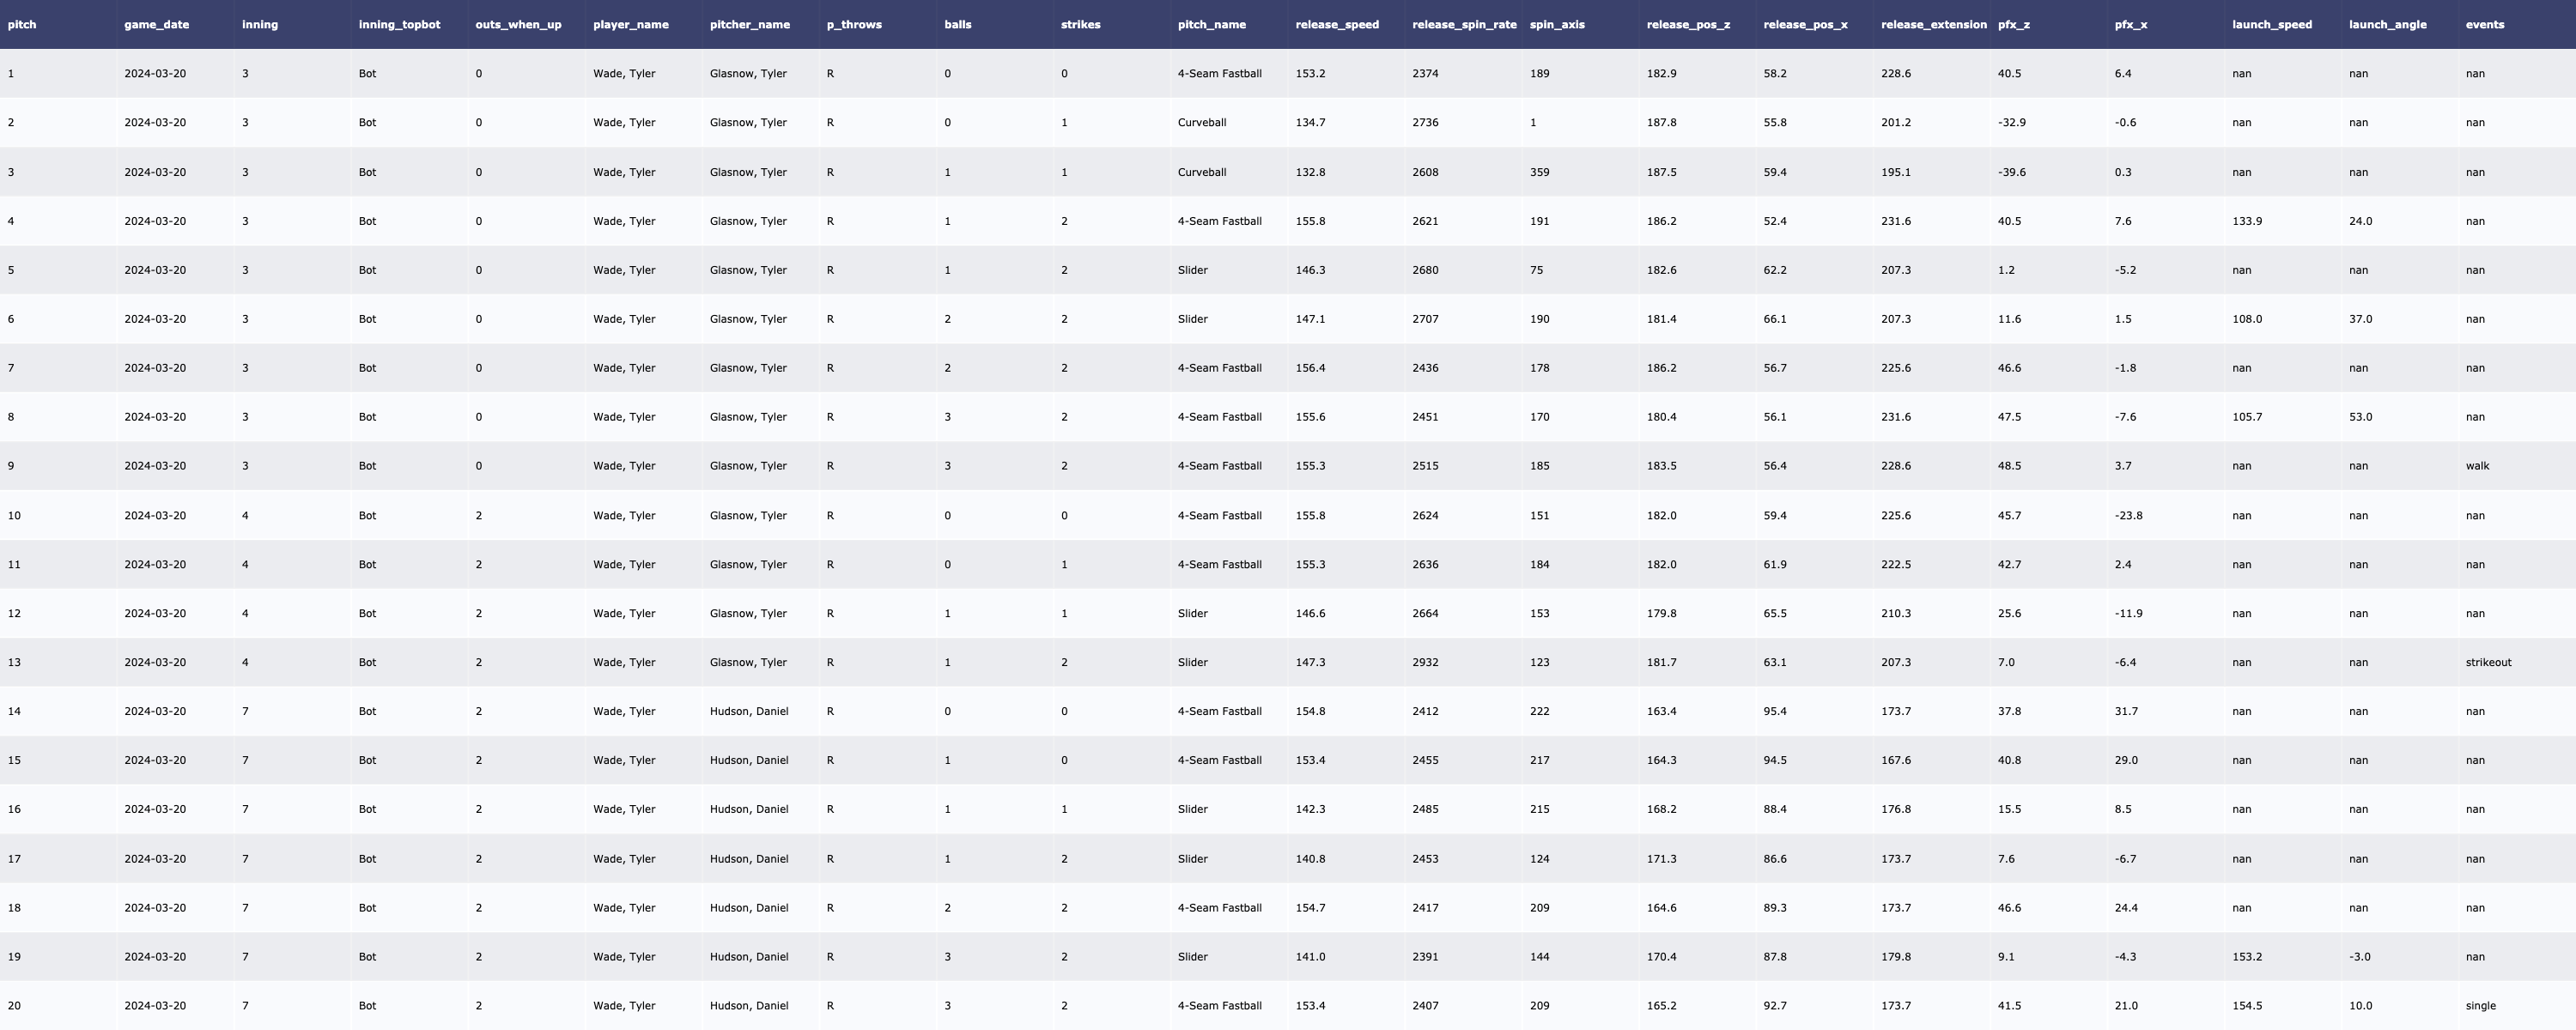Click the pitch_name column header
The height and width of the screenshot is (1030, 2576).
pos(1211,24)
